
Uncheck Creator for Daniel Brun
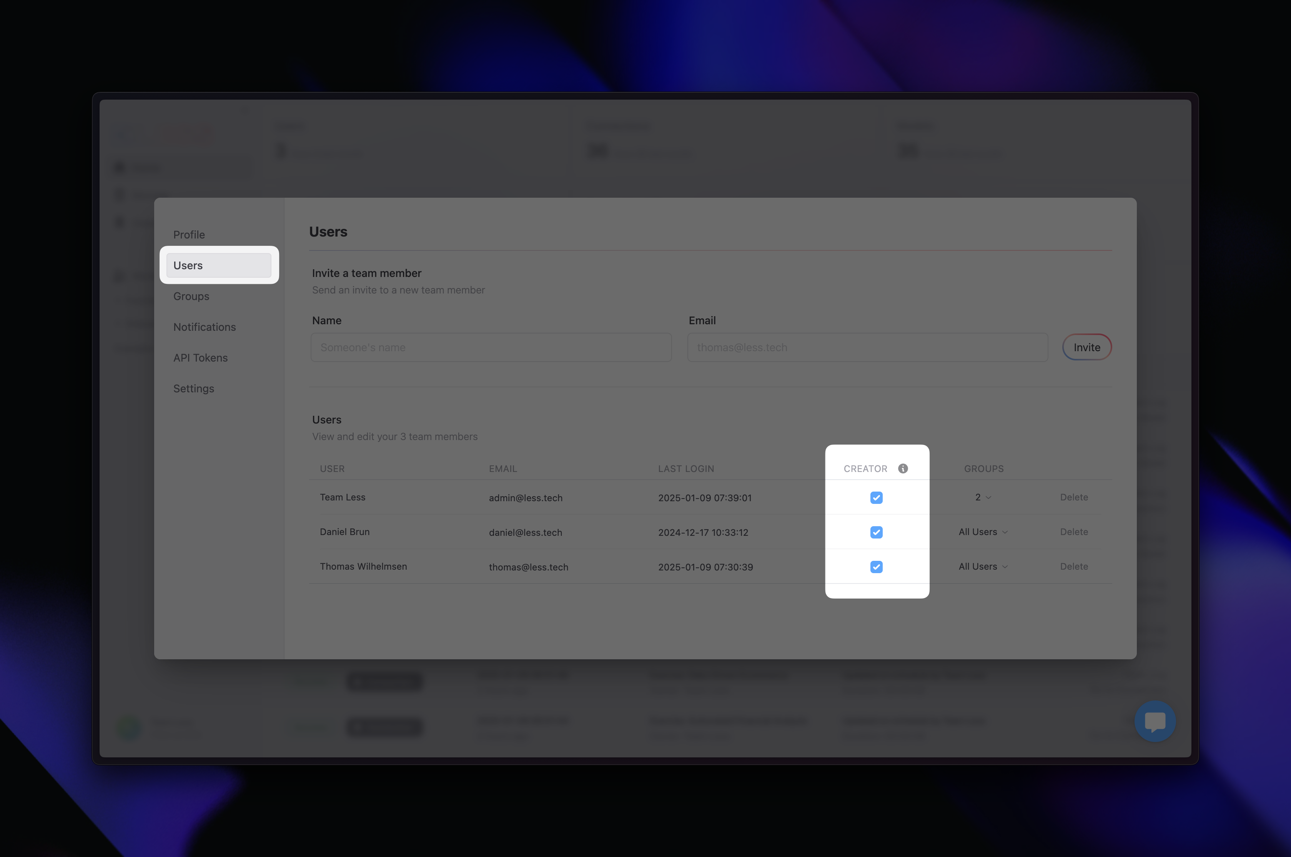pos(876,532)
